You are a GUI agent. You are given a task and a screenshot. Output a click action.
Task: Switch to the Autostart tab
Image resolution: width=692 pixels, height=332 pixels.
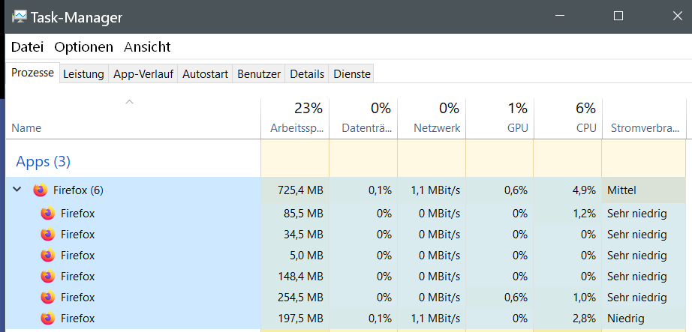click(205, 74)
